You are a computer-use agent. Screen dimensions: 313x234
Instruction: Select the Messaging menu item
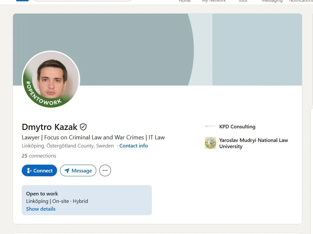coord(272,1)
